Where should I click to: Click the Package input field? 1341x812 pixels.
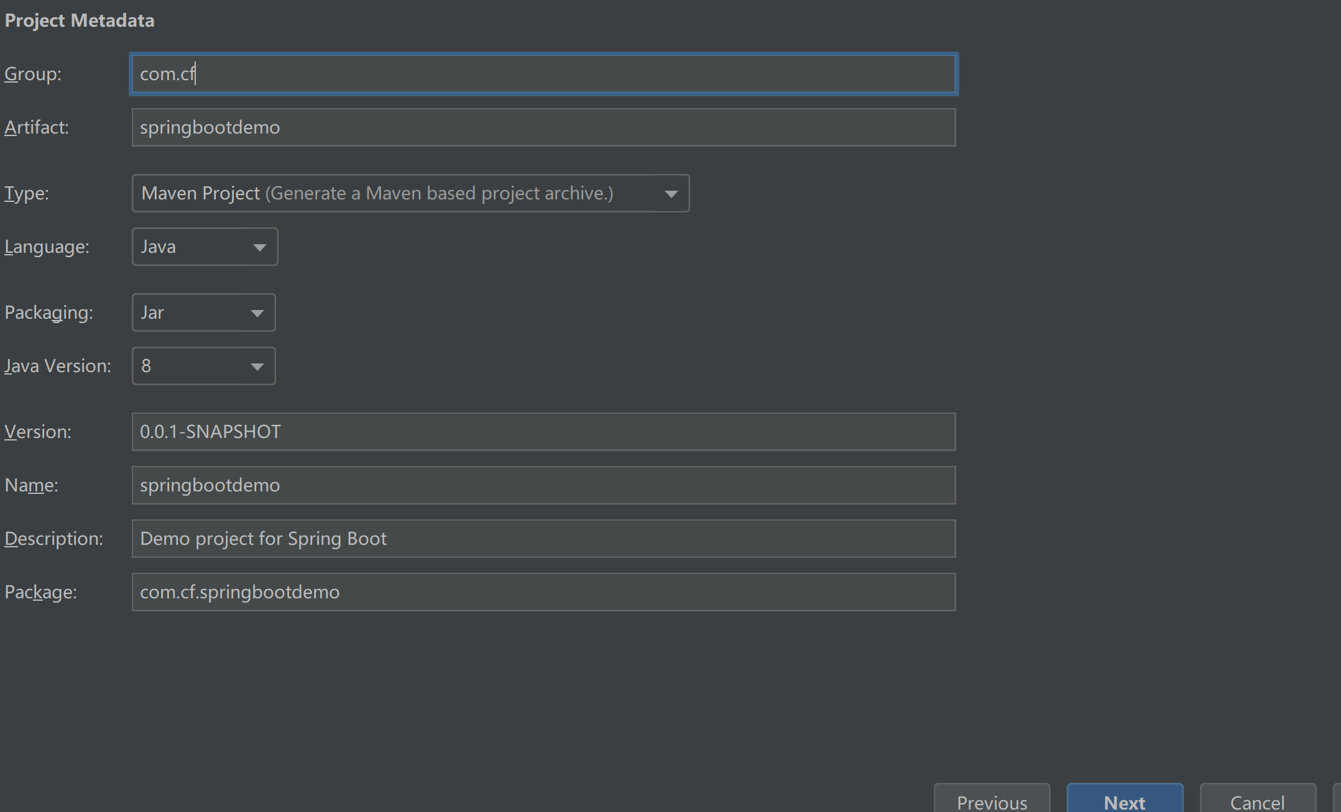coord(543,591)
